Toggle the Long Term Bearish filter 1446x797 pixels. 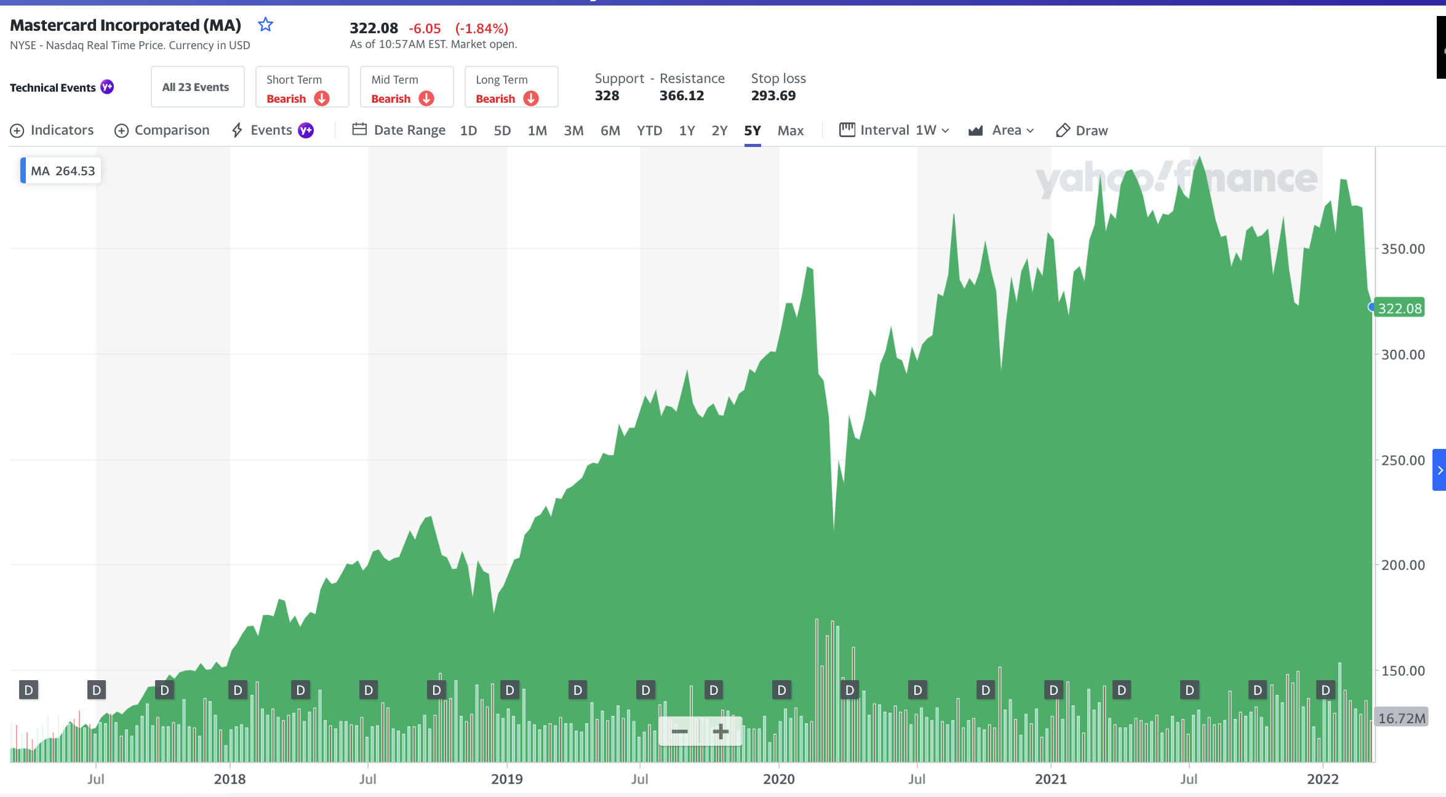(511, 87)
